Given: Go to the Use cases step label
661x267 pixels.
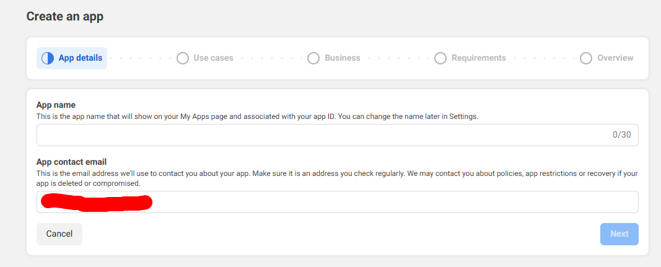Looking at the screenshot, I should [x=213, y=58].
